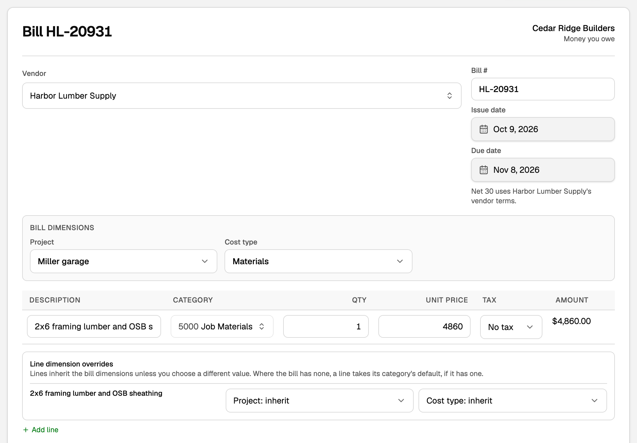Click the Cost type label in Bill Dimensions
Screen dimensions: 637x443
pos(241,242)
